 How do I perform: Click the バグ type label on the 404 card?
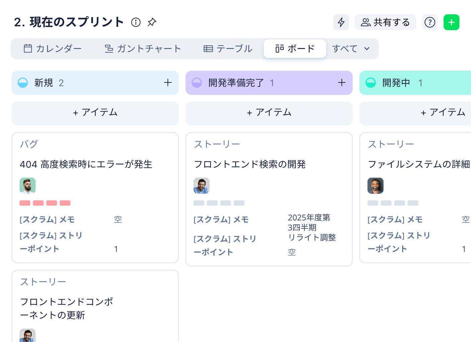coord(29,144)
